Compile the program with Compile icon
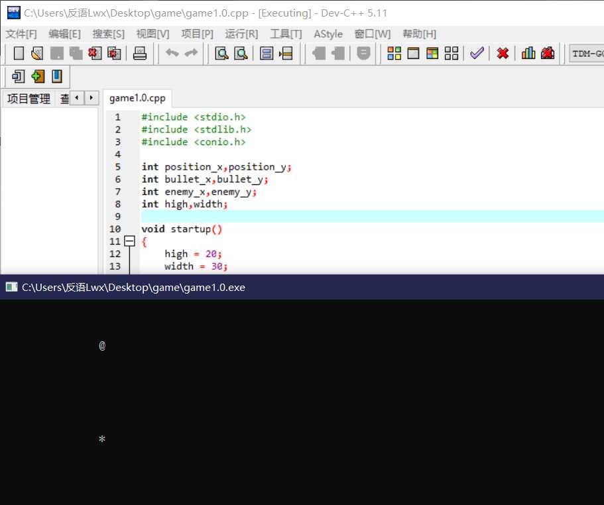This screenshot has height=505, width=604. pos(394,53)
